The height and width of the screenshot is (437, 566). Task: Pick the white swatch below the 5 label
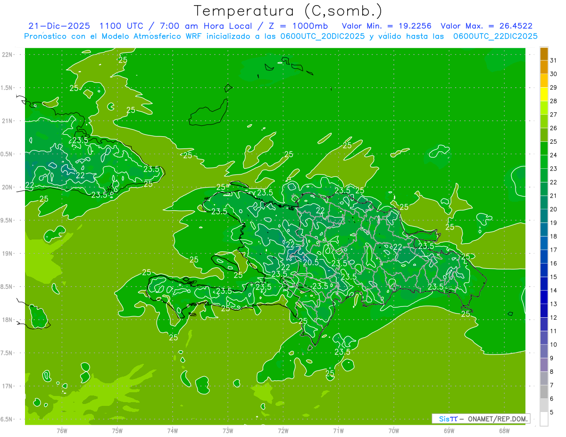click(x=544, y=419)
